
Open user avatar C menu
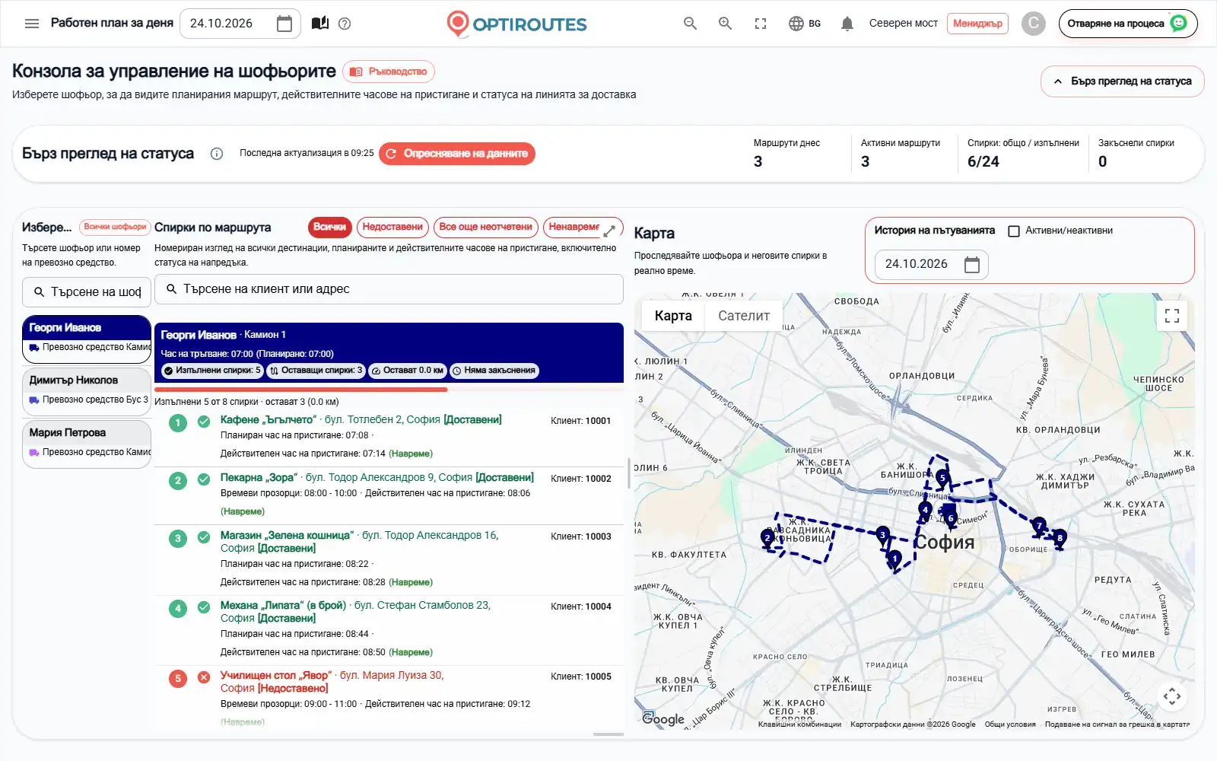coord(1033,24)
